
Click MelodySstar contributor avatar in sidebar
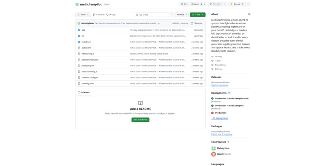[x=213, y=148]
